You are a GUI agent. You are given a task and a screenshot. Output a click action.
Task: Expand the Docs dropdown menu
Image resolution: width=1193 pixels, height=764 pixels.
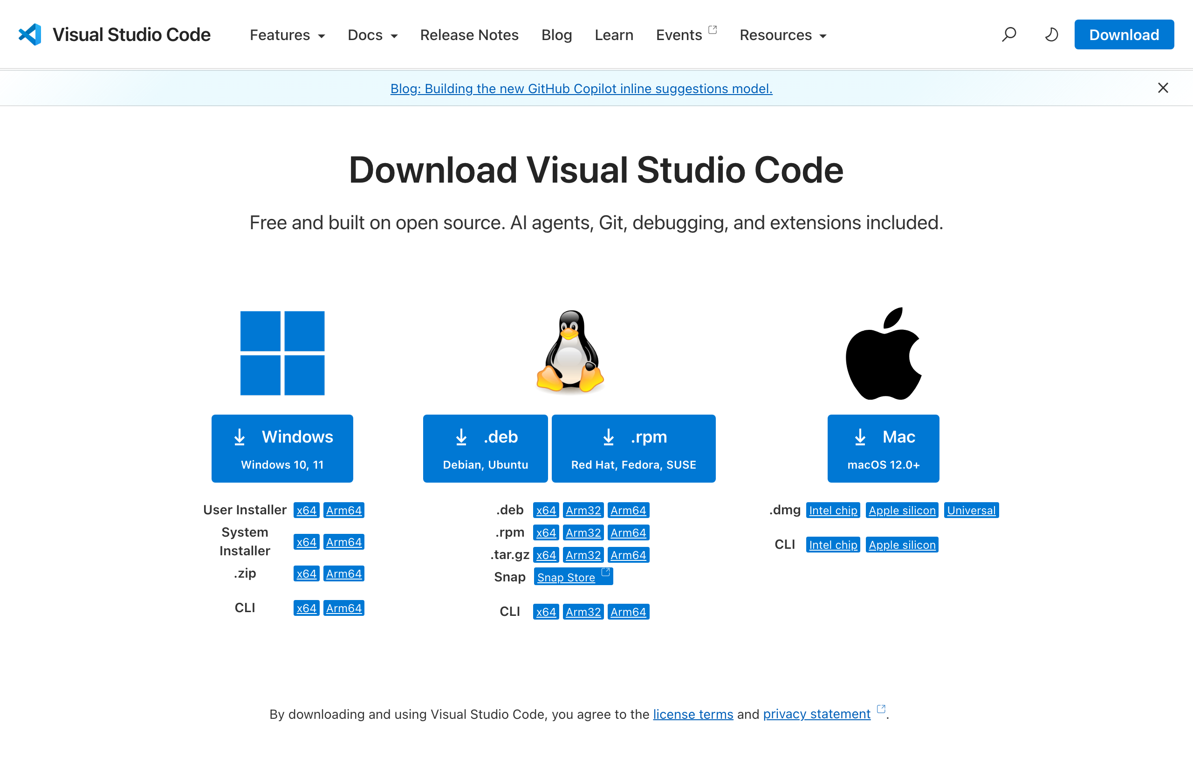point(373,35)
